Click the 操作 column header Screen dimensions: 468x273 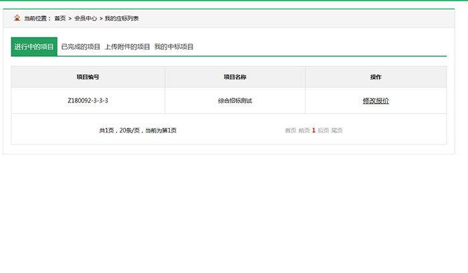(x=376, y=77)
